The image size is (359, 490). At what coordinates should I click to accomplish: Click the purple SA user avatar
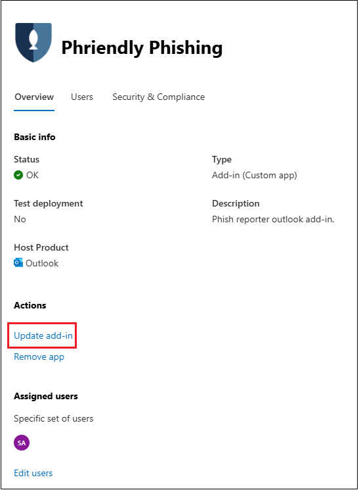click(x=22, y=443)
